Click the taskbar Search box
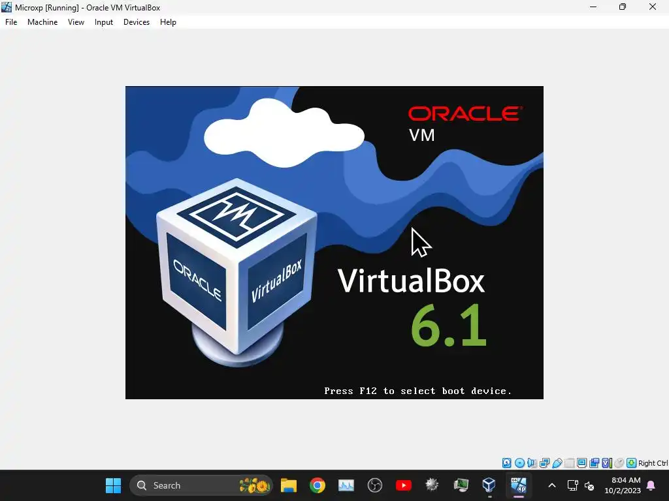The width and height of the screenshot is (669, 501). click(x=201, y=485)
